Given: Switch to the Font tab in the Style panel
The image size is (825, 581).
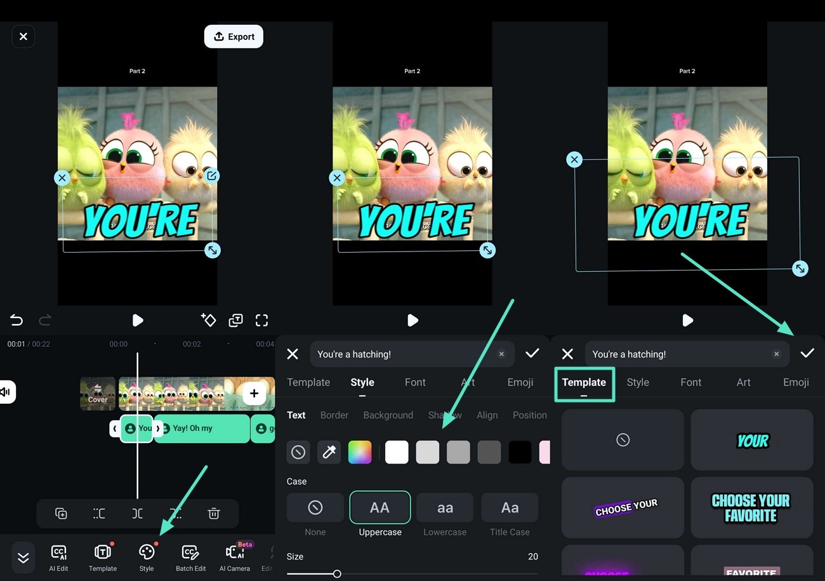Looking at the screenshot, I should (415, 382).
